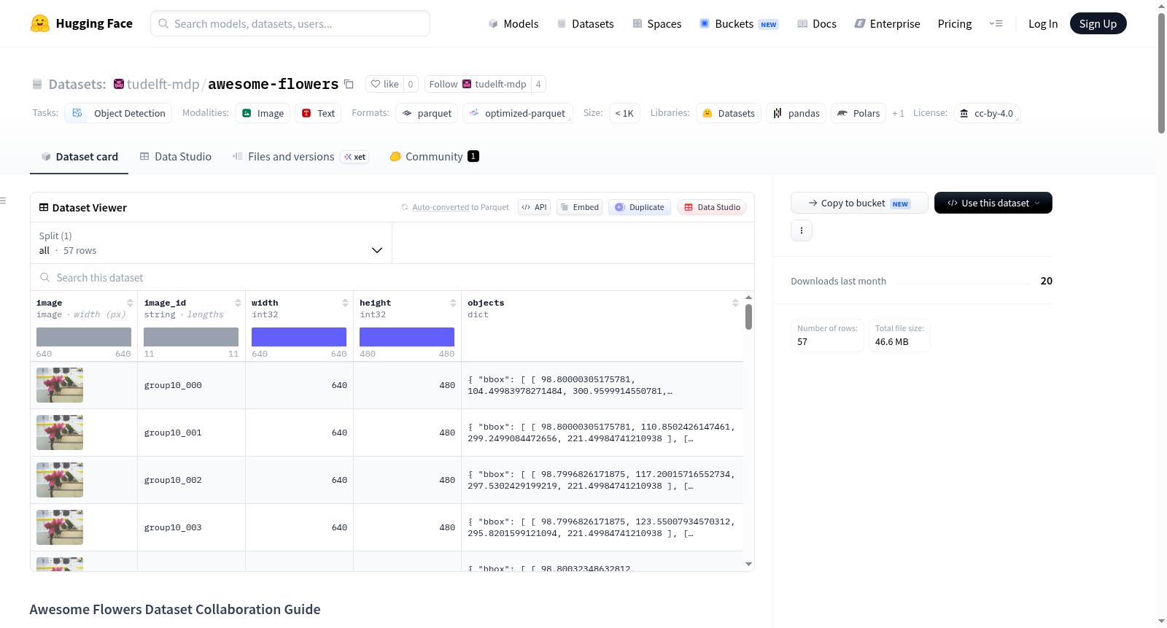Select the cc-by-4.0 license tag

coord(987,113)
